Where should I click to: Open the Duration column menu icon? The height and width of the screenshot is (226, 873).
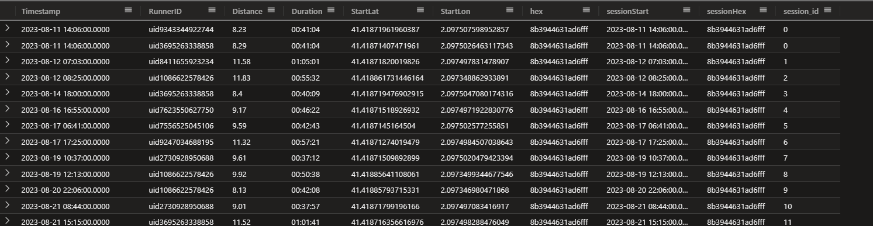(x=331, y=11)
